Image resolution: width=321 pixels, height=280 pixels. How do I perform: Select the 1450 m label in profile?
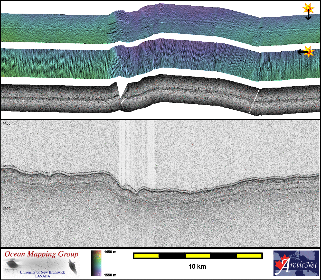tap(9, 123)
